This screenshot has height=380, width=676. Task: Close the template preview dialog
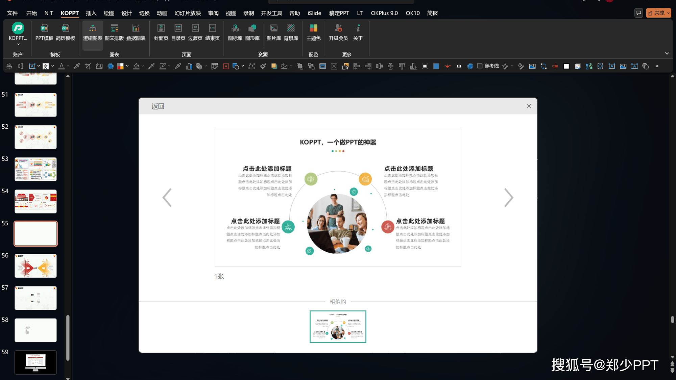(x=529, y=106)
